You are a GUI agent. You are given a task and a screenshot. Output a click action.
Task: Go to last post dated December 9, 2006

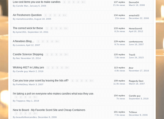[x=138, y=115]
